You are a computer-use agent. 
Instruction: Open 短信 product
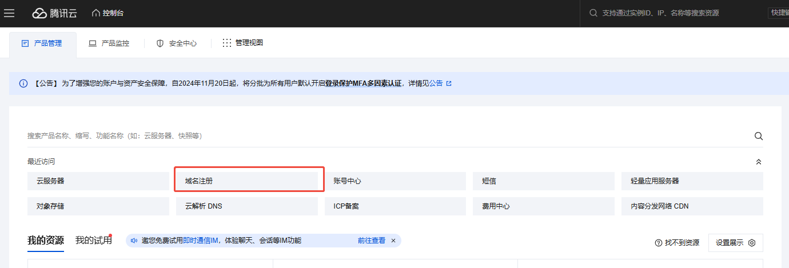544,181
